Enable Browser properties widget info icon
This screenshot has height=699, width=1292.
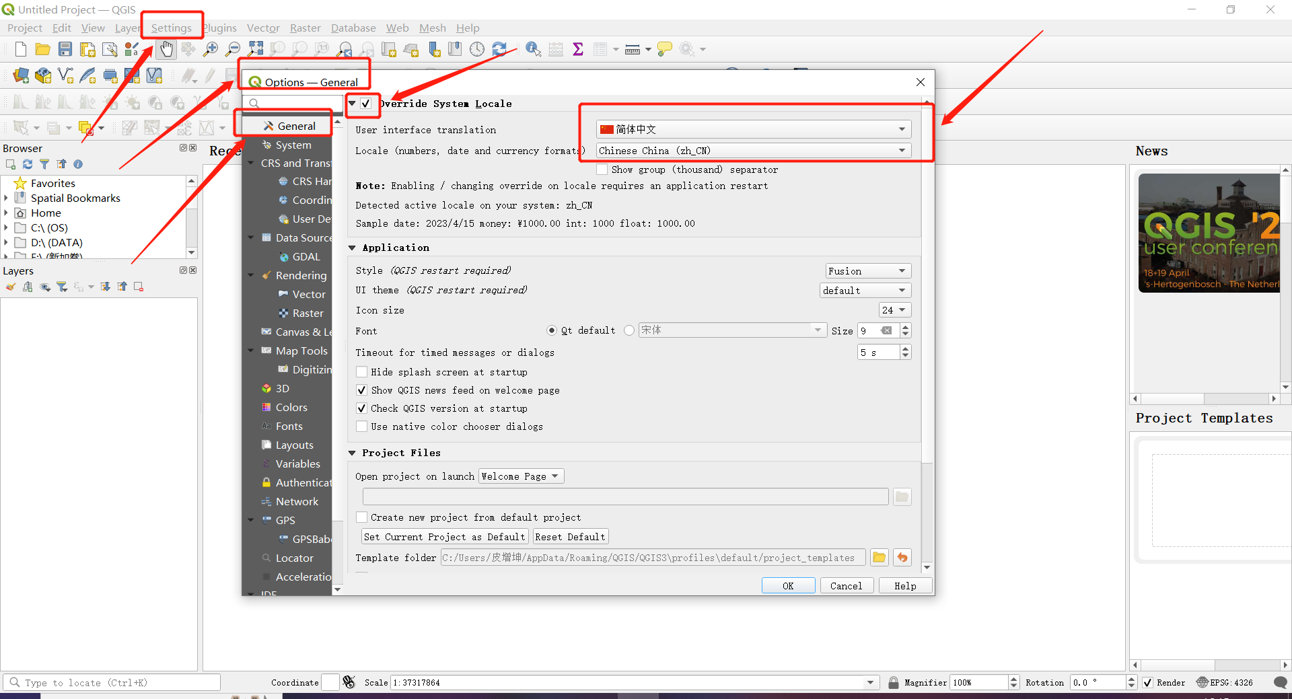click(x=78, y=164)
